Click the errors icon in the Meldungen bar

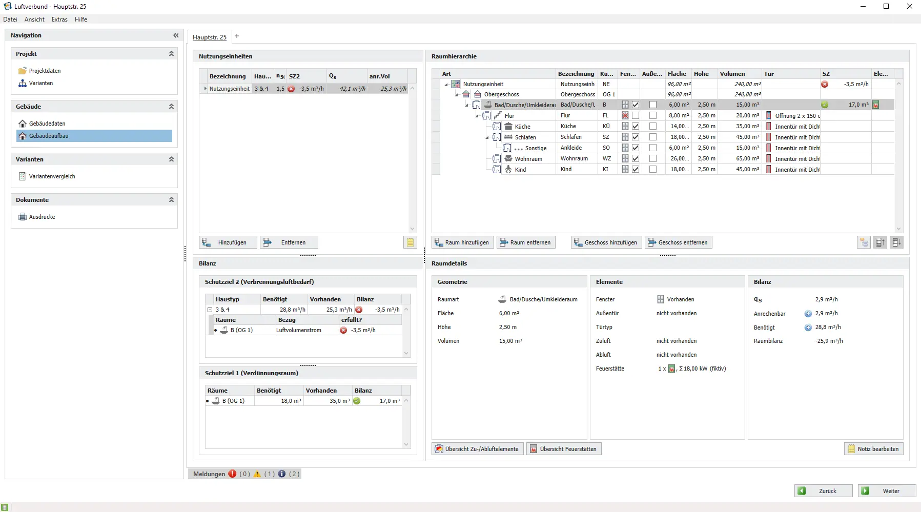[232, 474]
